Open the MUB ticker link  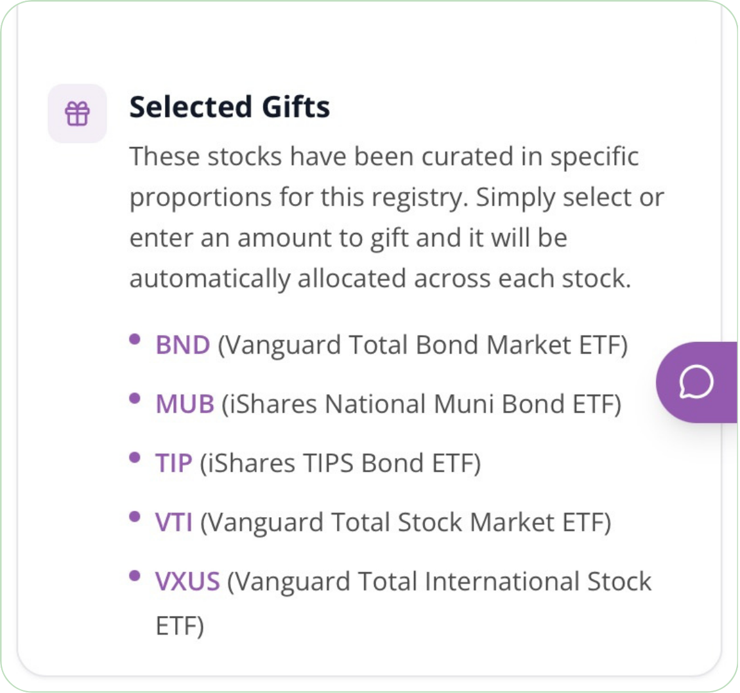(x=184, y=404)
